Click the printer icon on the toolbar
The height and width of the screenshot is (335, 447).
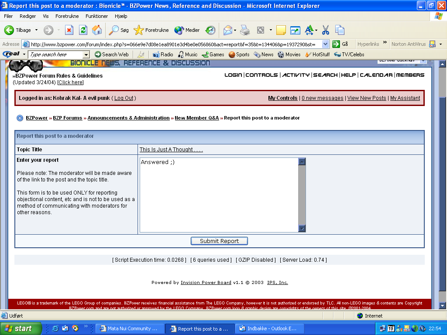tap(244, 31)
